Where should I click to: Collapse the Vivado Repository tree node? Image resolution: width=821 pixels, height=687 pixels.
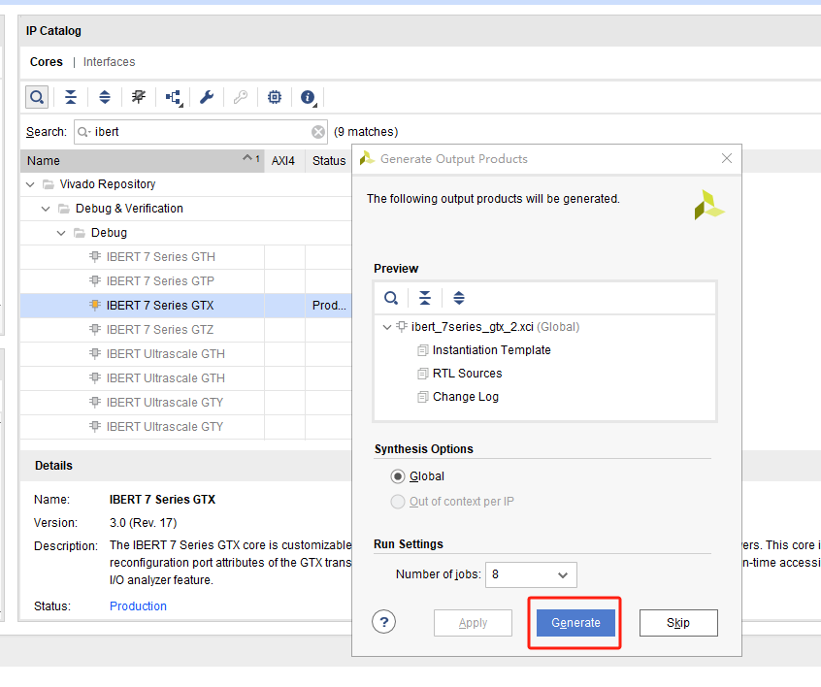[x=30, y=184]
